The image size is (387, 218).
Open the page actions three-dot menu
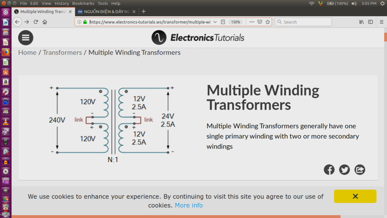coord(252,22)
